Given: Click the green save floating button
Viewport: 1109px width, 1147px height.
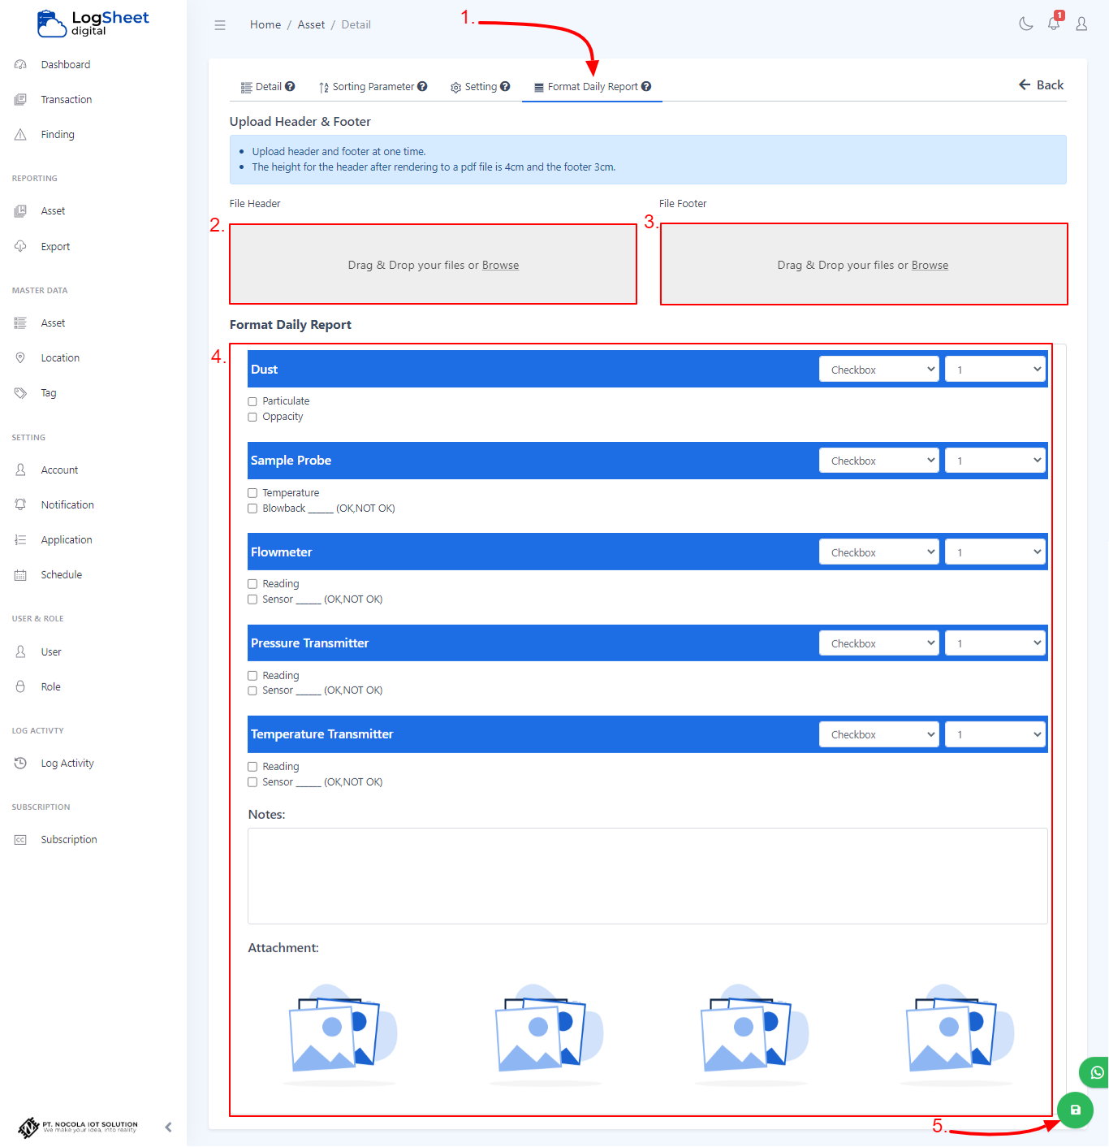Looking at the screenshot, I should pyautogui.click(x=1075, y=1110).
